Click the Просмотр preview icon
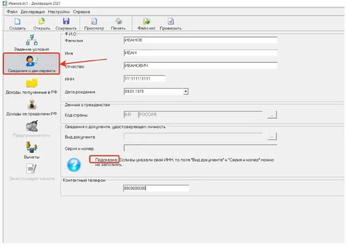 click(94, 22)
